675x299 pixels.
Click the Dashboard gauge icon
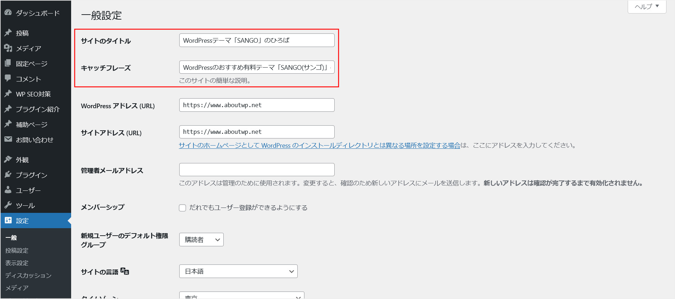point(8,12)
